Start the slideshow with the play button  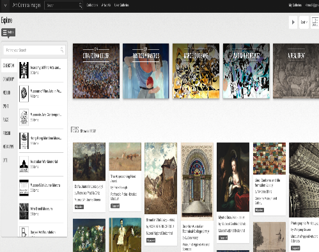click(293, 22)
